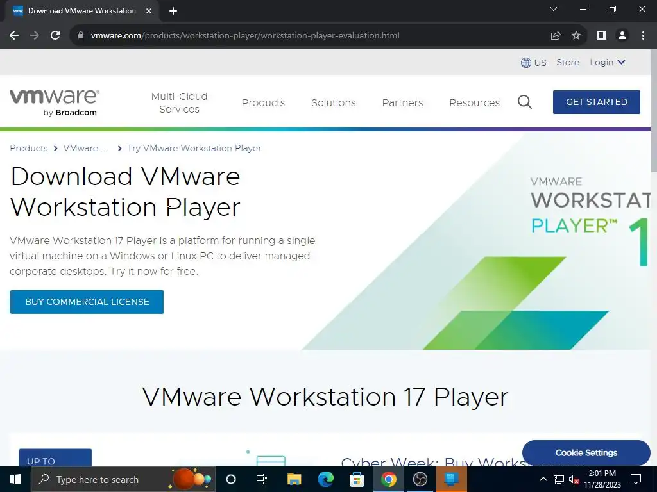This screenshot has height=492, width=657.
Task: Open the Store link
Action: 568,62
